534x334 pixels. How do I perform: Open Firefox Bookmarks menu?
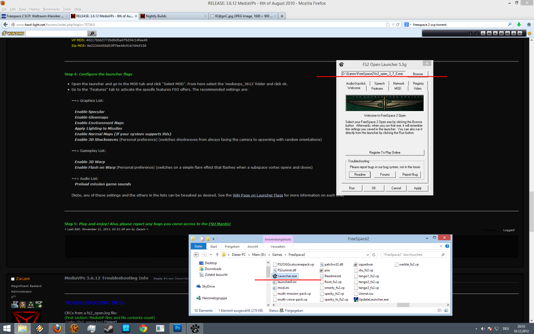tap(51, 9)
